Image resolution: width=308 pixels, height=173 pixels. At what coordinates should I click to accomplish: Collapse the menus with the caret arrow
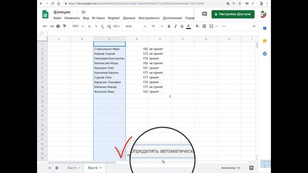point(254,26)
